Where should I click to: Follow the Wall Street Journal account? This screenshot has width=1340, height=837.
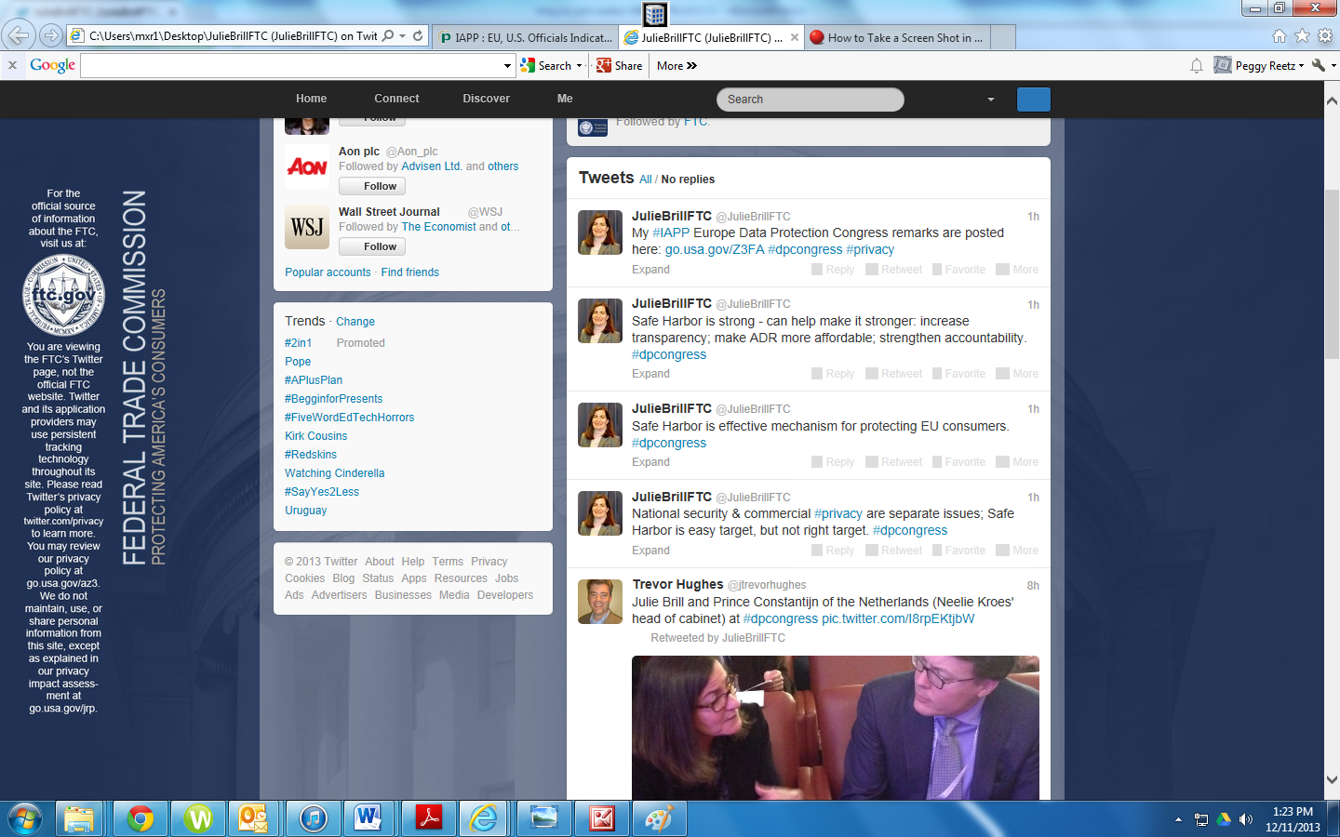click(x=371, y=246)
